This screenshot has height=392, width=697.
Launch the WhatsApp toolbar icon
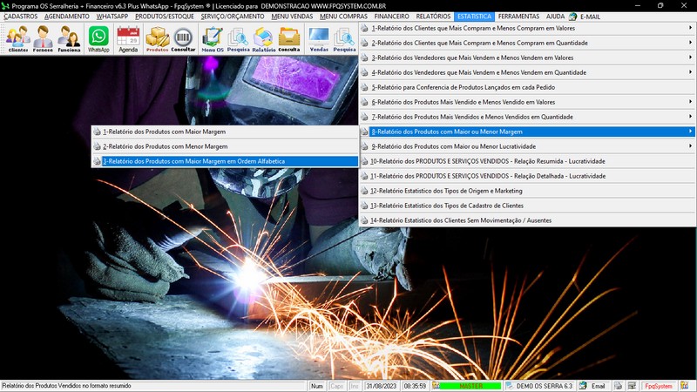[x=99, y=39]
